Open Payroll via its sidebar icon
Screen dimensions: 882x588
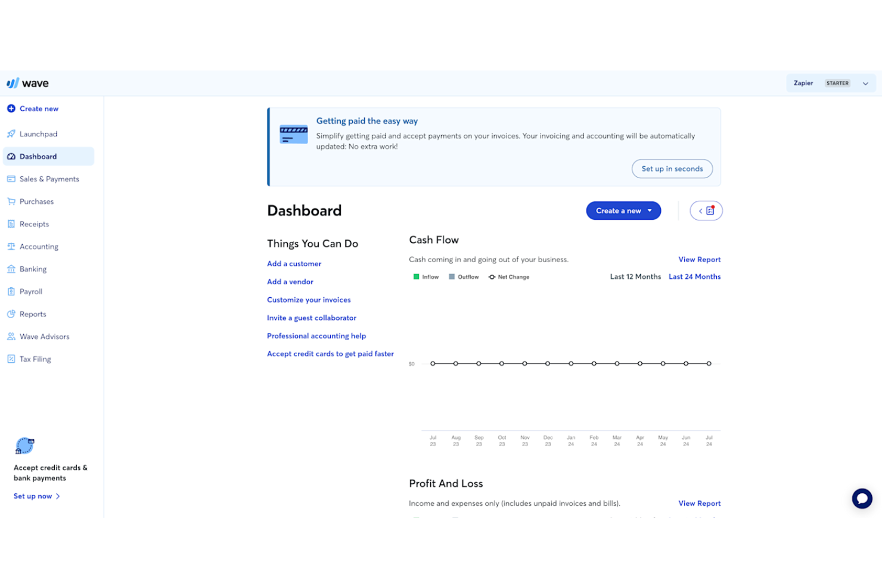pyautogui.click(x=11, y=291)
